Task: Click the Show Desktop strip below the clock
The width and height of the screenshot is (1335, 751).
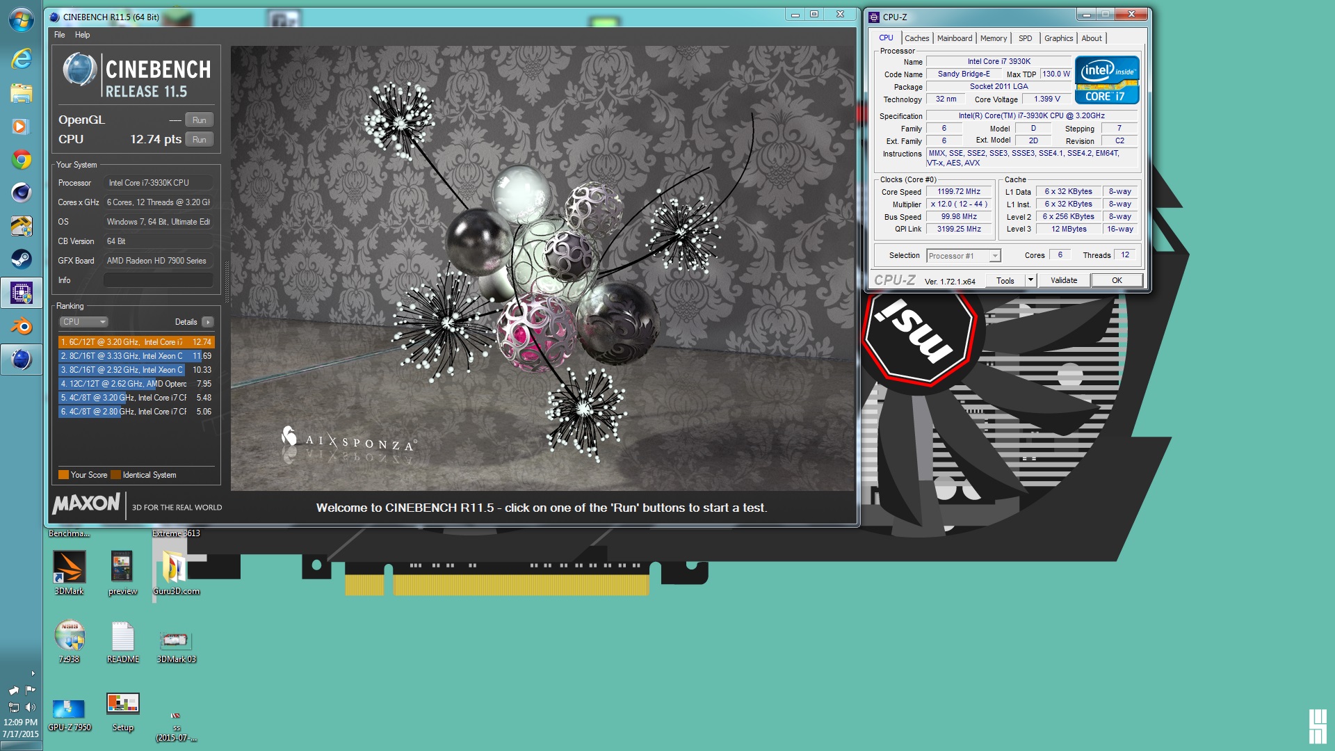Action: [x=21, y=745]
